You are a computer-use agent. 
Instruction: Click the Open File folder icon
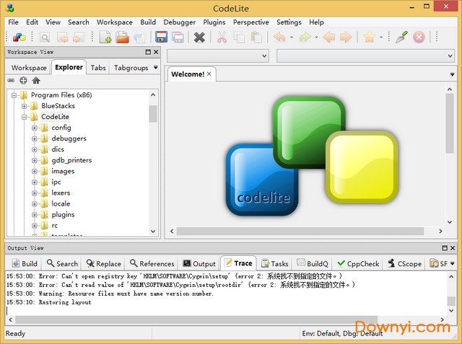point(122,37)
